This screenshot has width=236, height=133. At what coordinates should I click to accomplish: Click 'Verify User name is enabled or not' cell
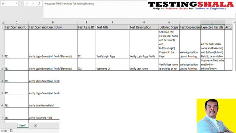pyautogui.click(x=169, y=64)
